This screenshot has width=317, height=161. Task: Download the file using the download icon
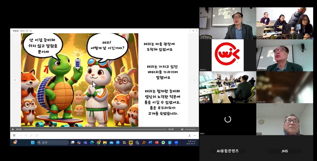(190, 135)
